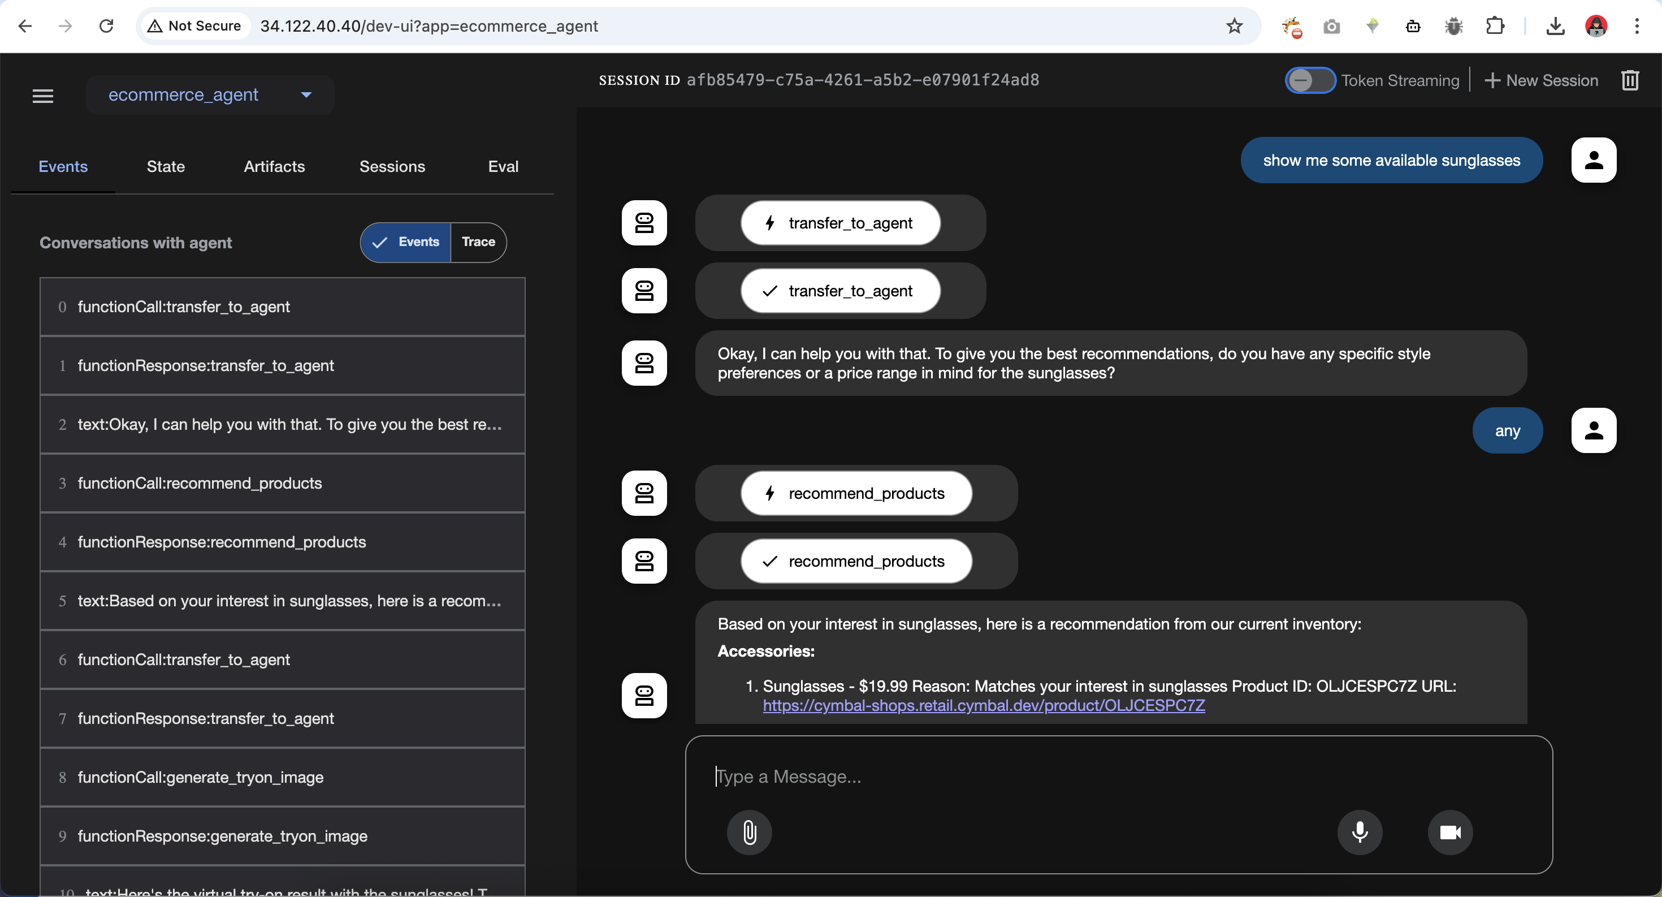Open the browser extensions puzzle icon

pyautogui.click(x=1495, y=26)
